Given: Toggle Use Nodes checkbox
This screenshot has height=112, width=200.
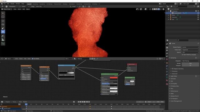Looking at the screenshot, I should tap(32, 59).
